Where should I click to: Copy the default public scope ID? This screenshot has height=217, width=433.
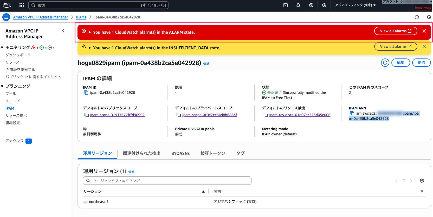click(87, 115)
